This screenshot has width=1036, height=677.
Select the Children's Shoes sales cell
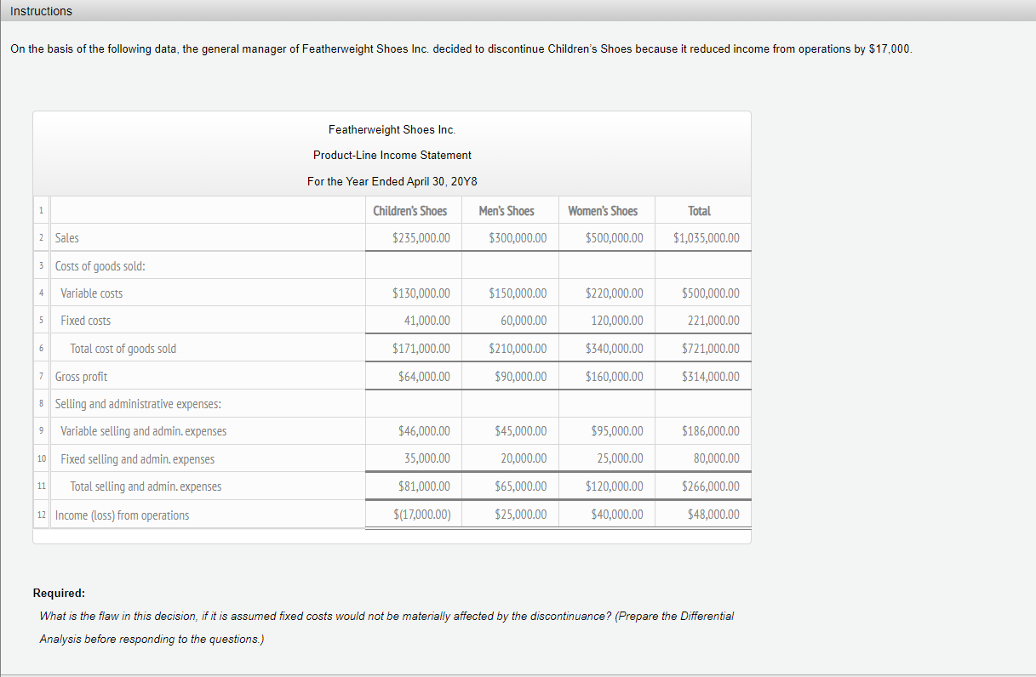coord(424,237)
